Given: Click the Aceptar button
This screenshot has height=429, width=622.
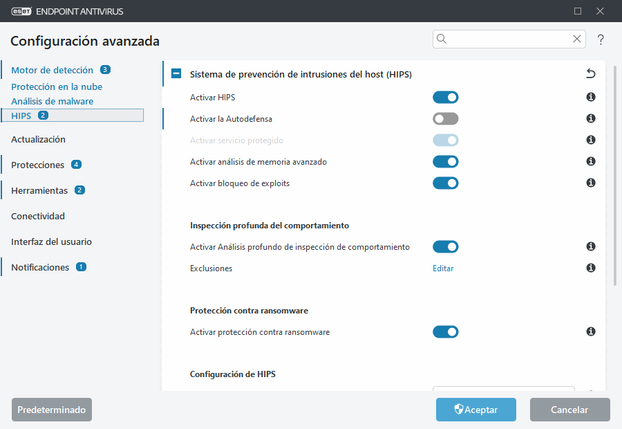Looking at the screenshot, I should click(476, 410).
